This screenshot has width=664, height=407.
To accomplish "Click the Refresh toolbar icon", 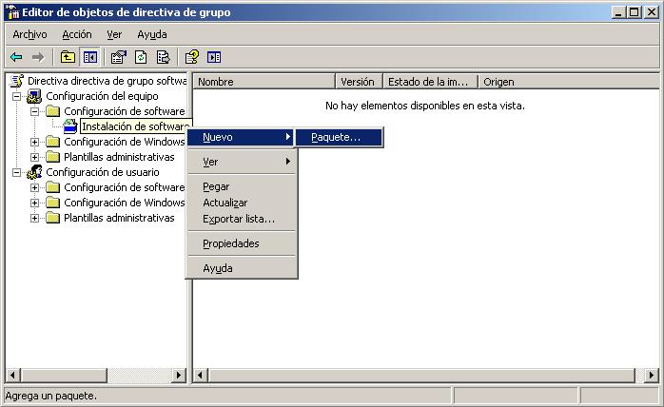I will pyautogui.click(x=141, y=57).
